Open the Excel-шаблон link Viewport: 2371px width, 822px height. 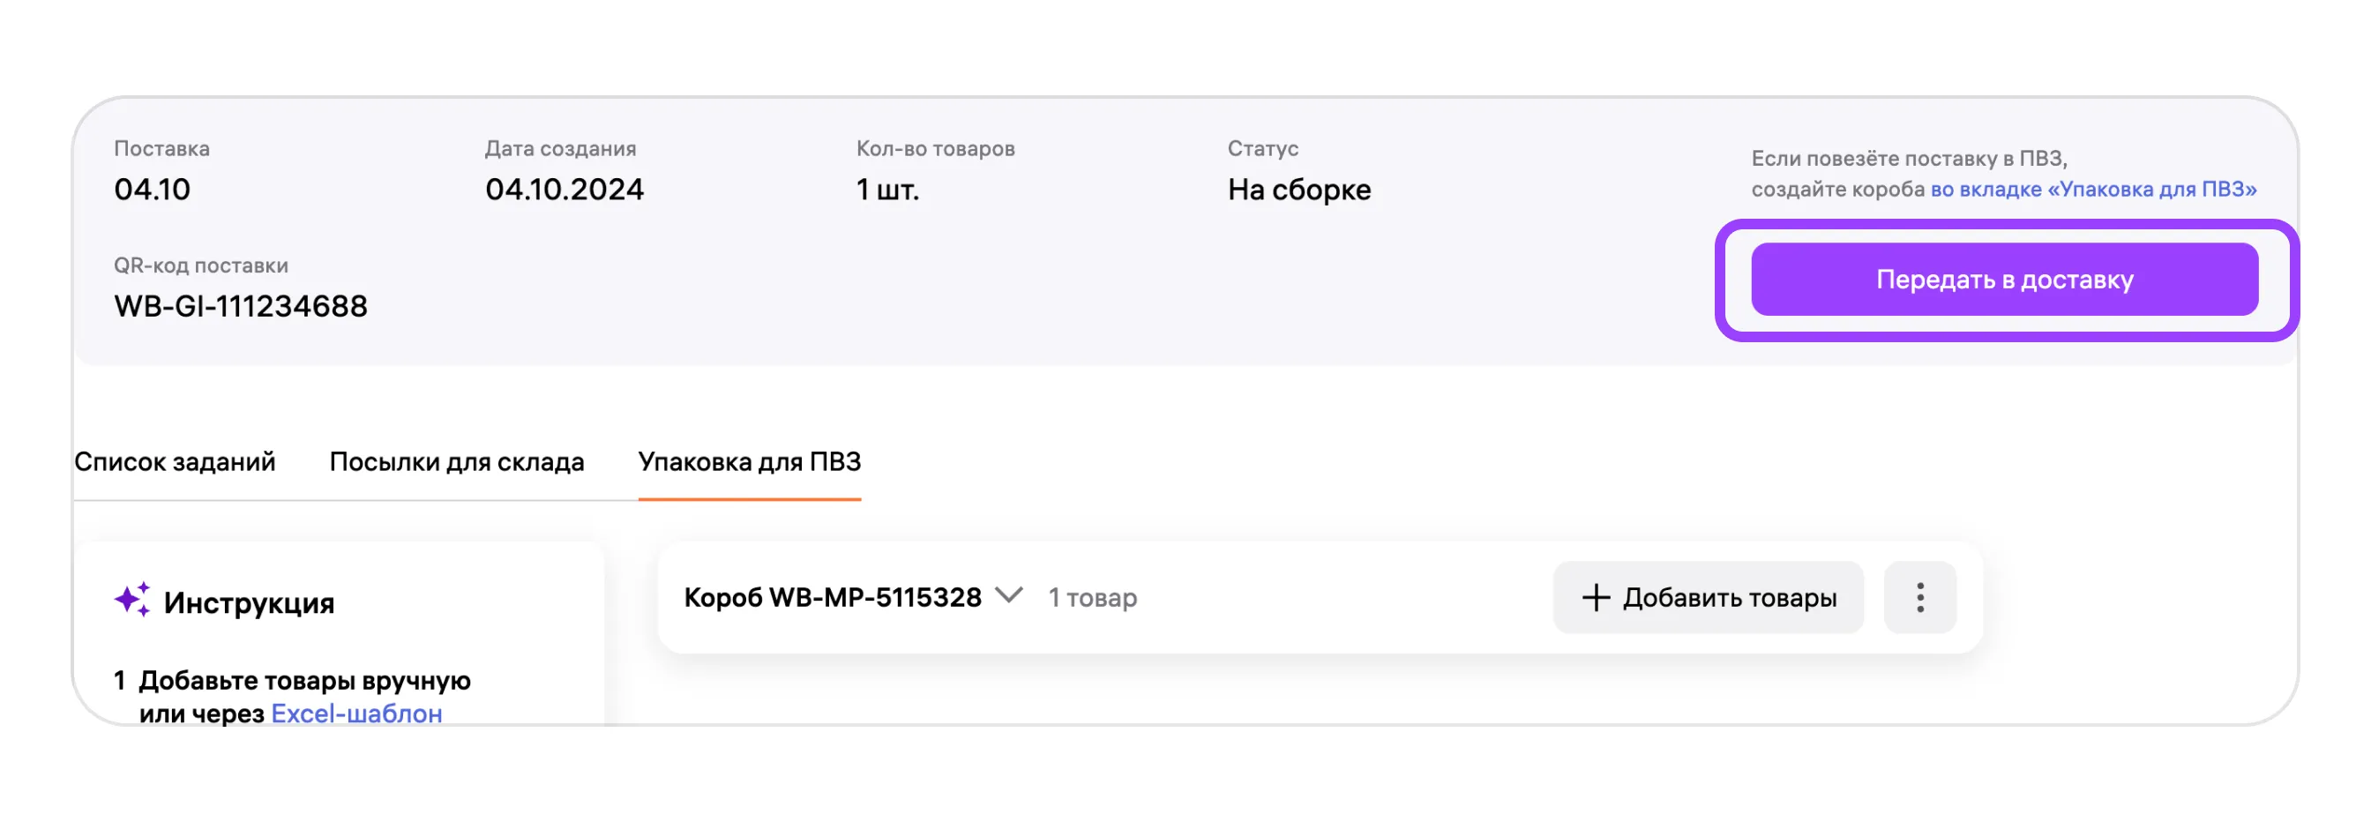[x=356, y=714]
